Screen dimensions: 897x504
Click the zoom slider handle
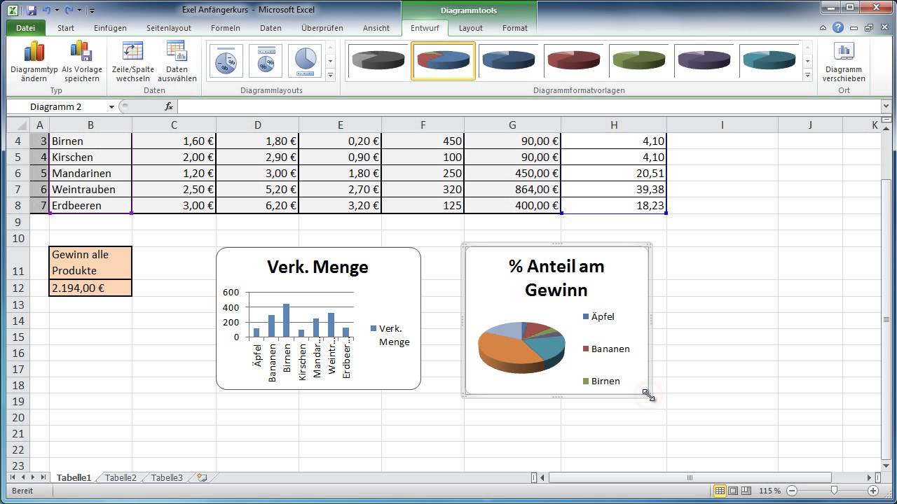pos(834,491)
